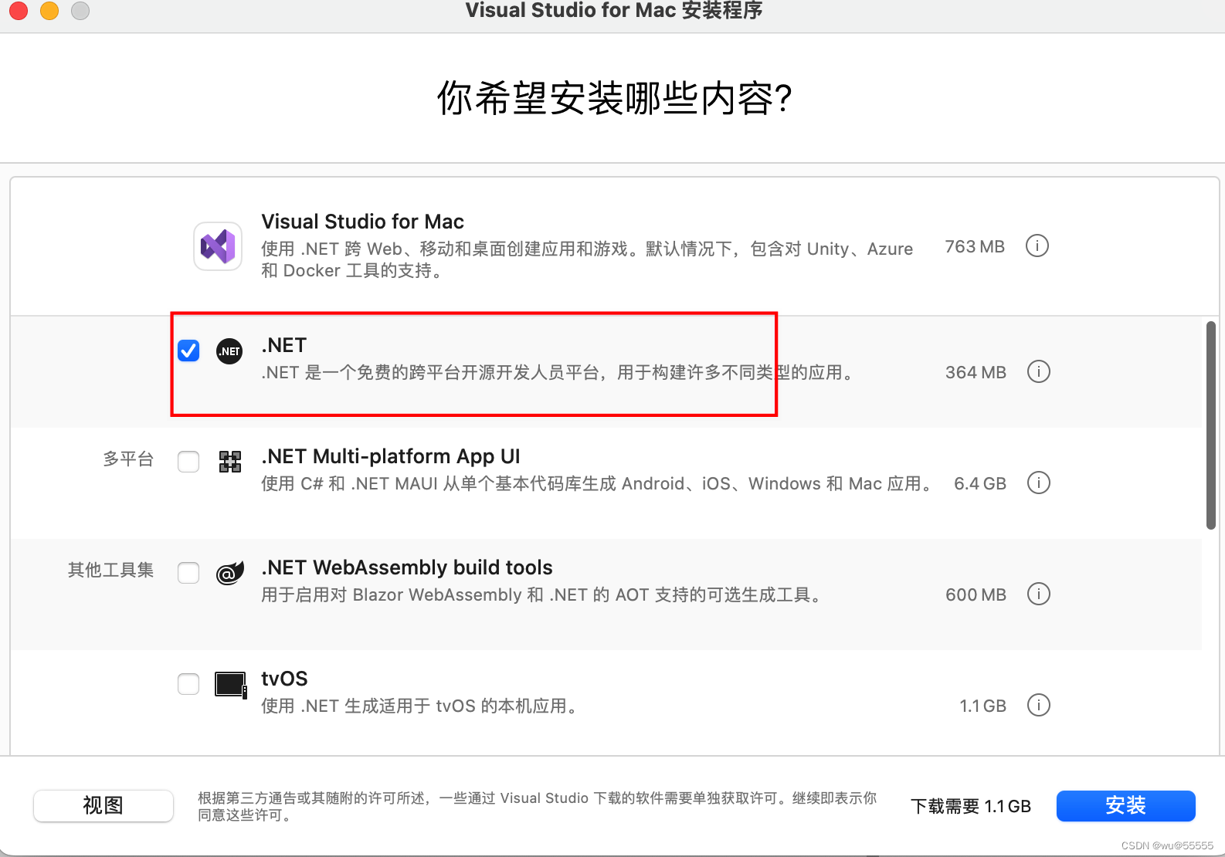Show info for WebAssembly build tools 600 MB
The width and height of the screenshot is (1225, 857).
[x=1039, y=594]
